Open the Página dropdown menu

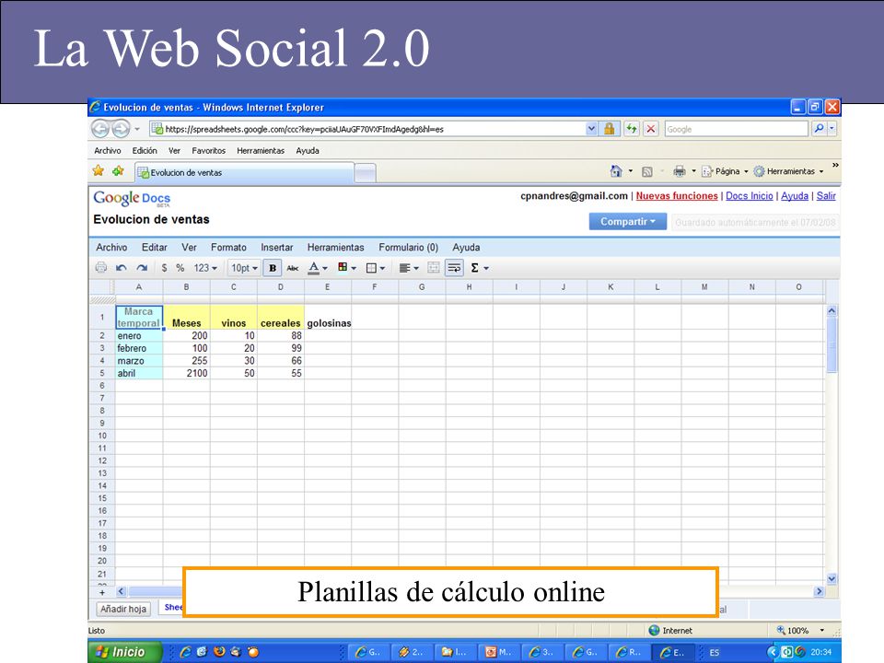pos(725,171)
